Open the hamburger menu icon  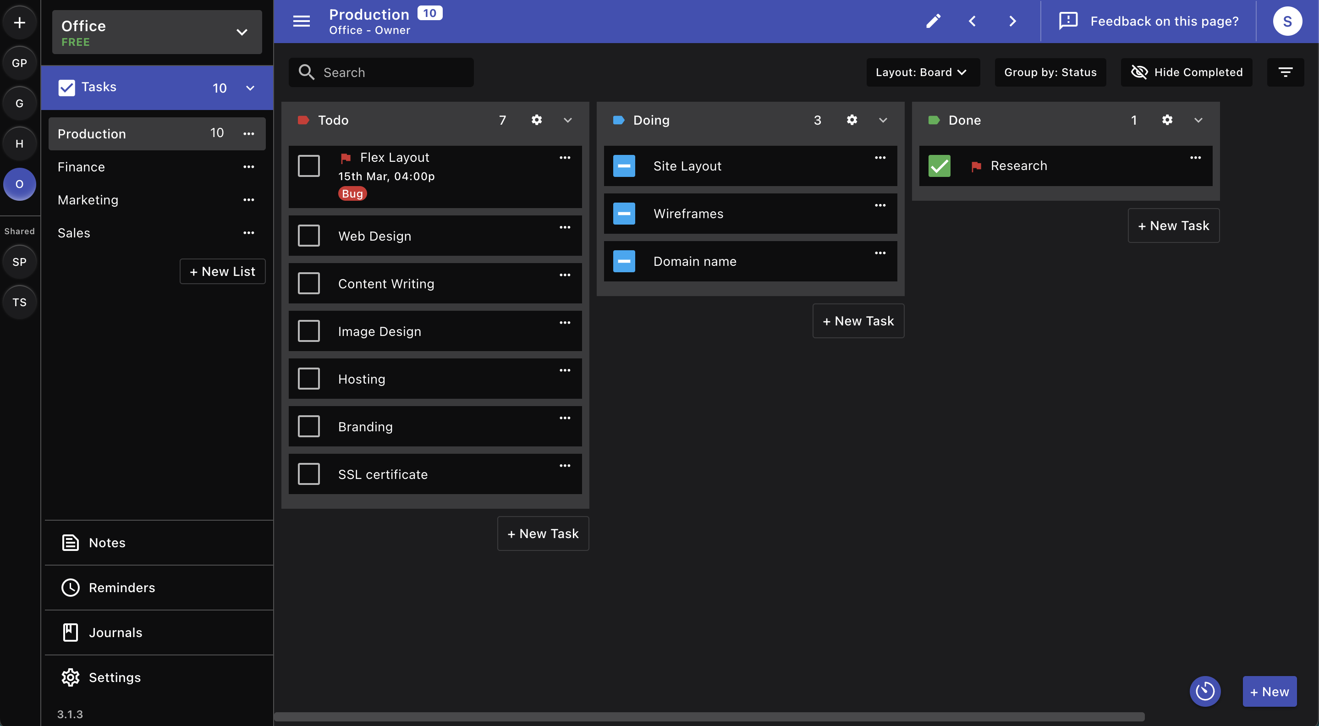pos(301,21)
